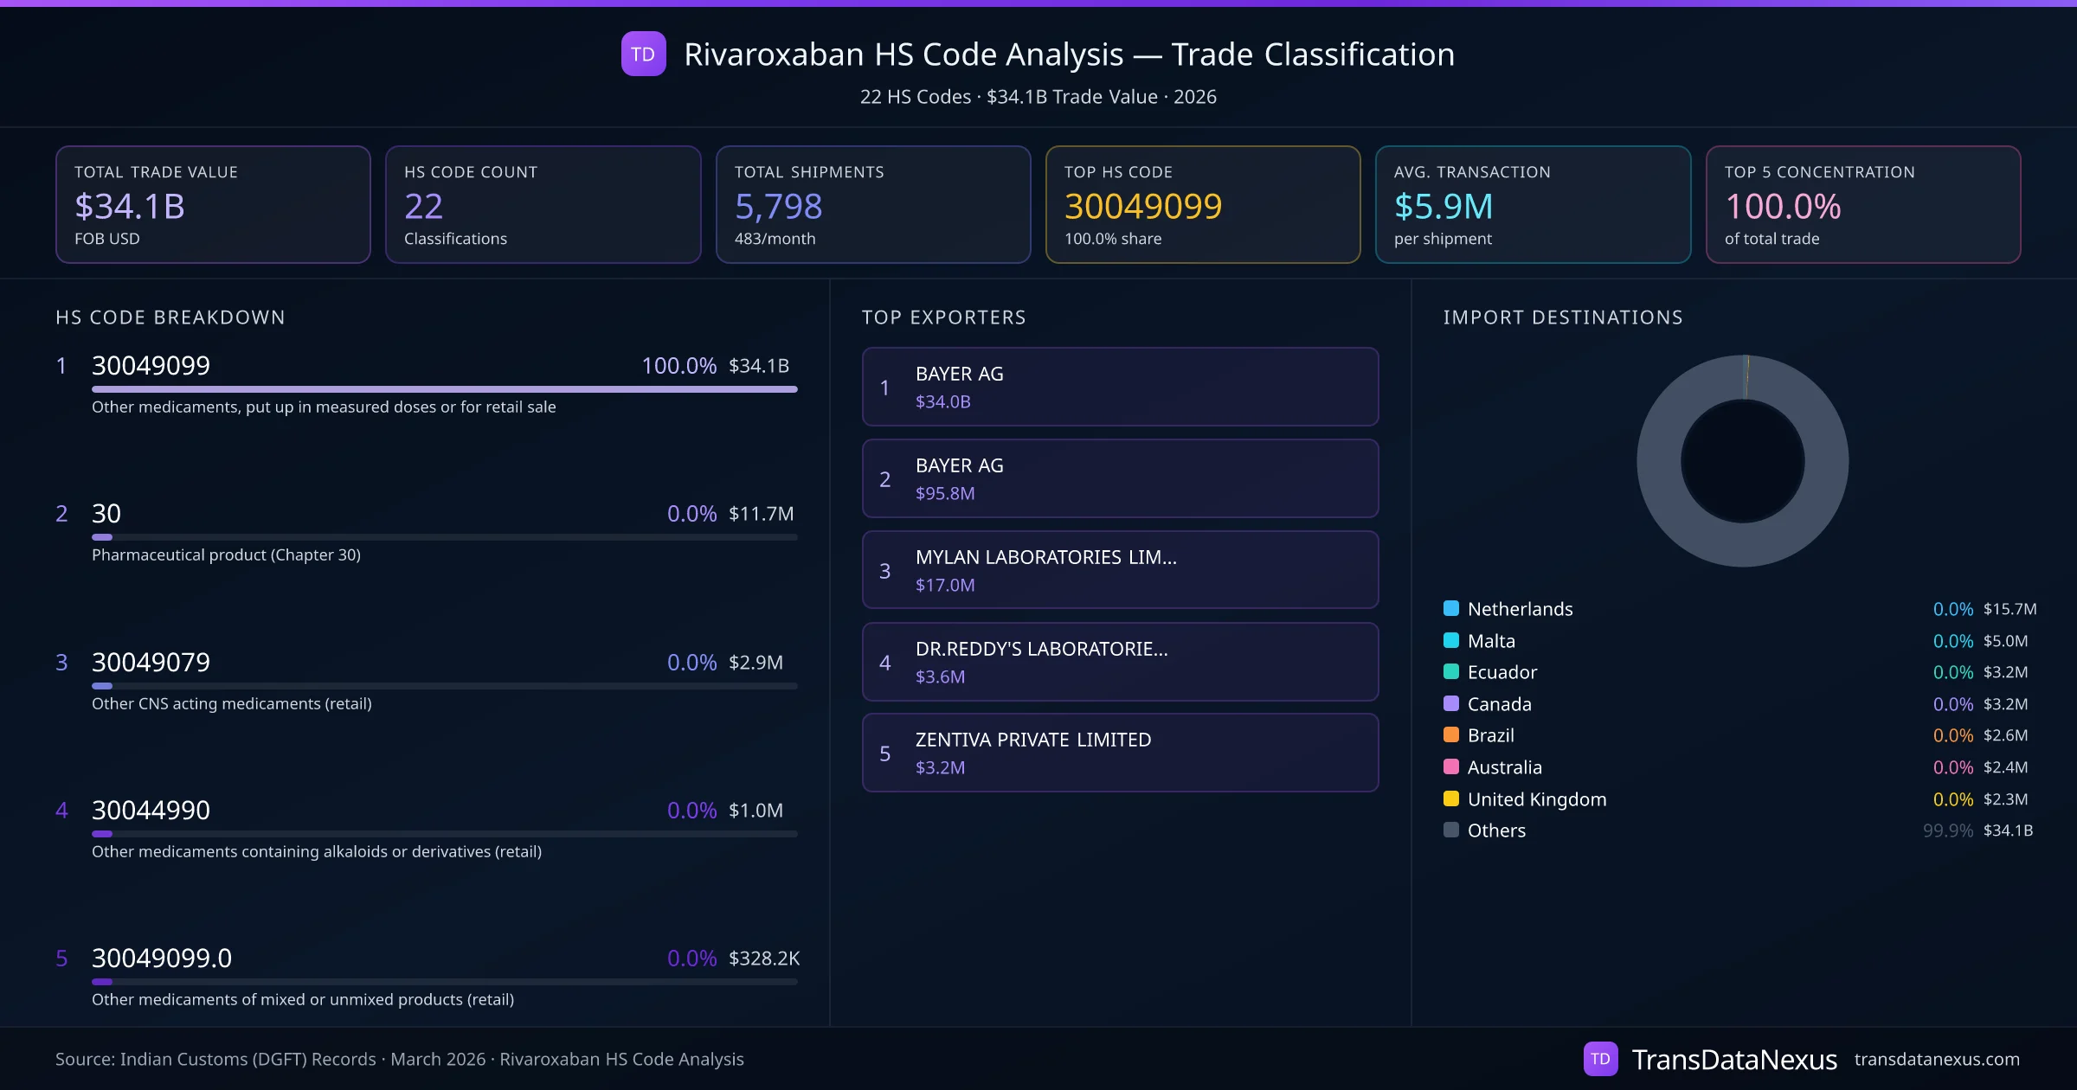Click the Brazil orange legend square

pyautogui.click(x=1451, y=735)
